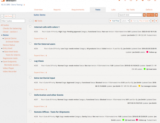Image resolution: width=160 pixels, height=123 pixels.
Task: Click green QA lead tests swatch in #205
Action: 145,69
